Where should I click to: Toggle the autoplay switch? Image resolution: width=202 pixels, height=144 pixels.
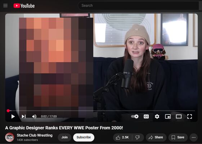[x=135, y=116]
